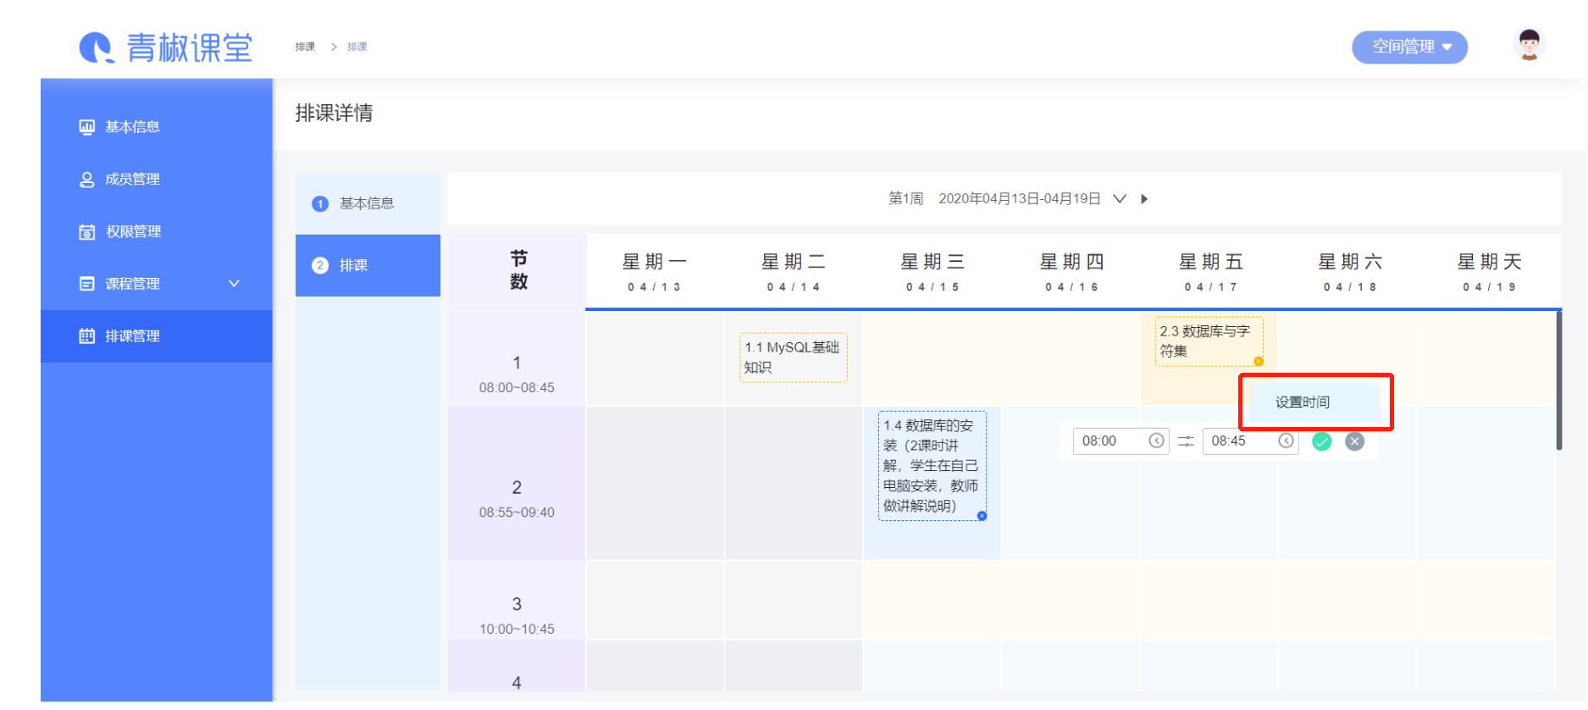Open the 空间管理 dropdown
This screenshot has height=710, width=1588.
point(1409,47)
